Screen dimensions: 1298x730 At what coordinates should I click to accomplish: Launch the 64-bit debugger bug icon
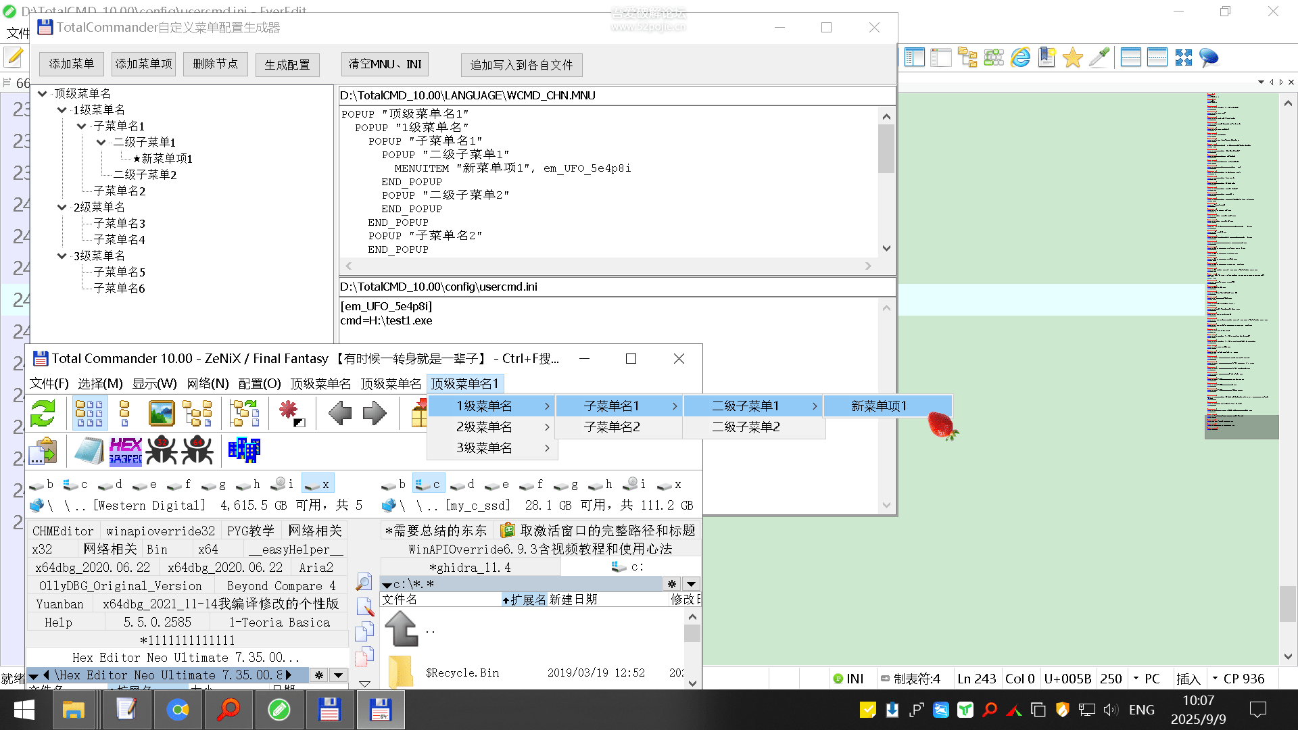[197, 450]
